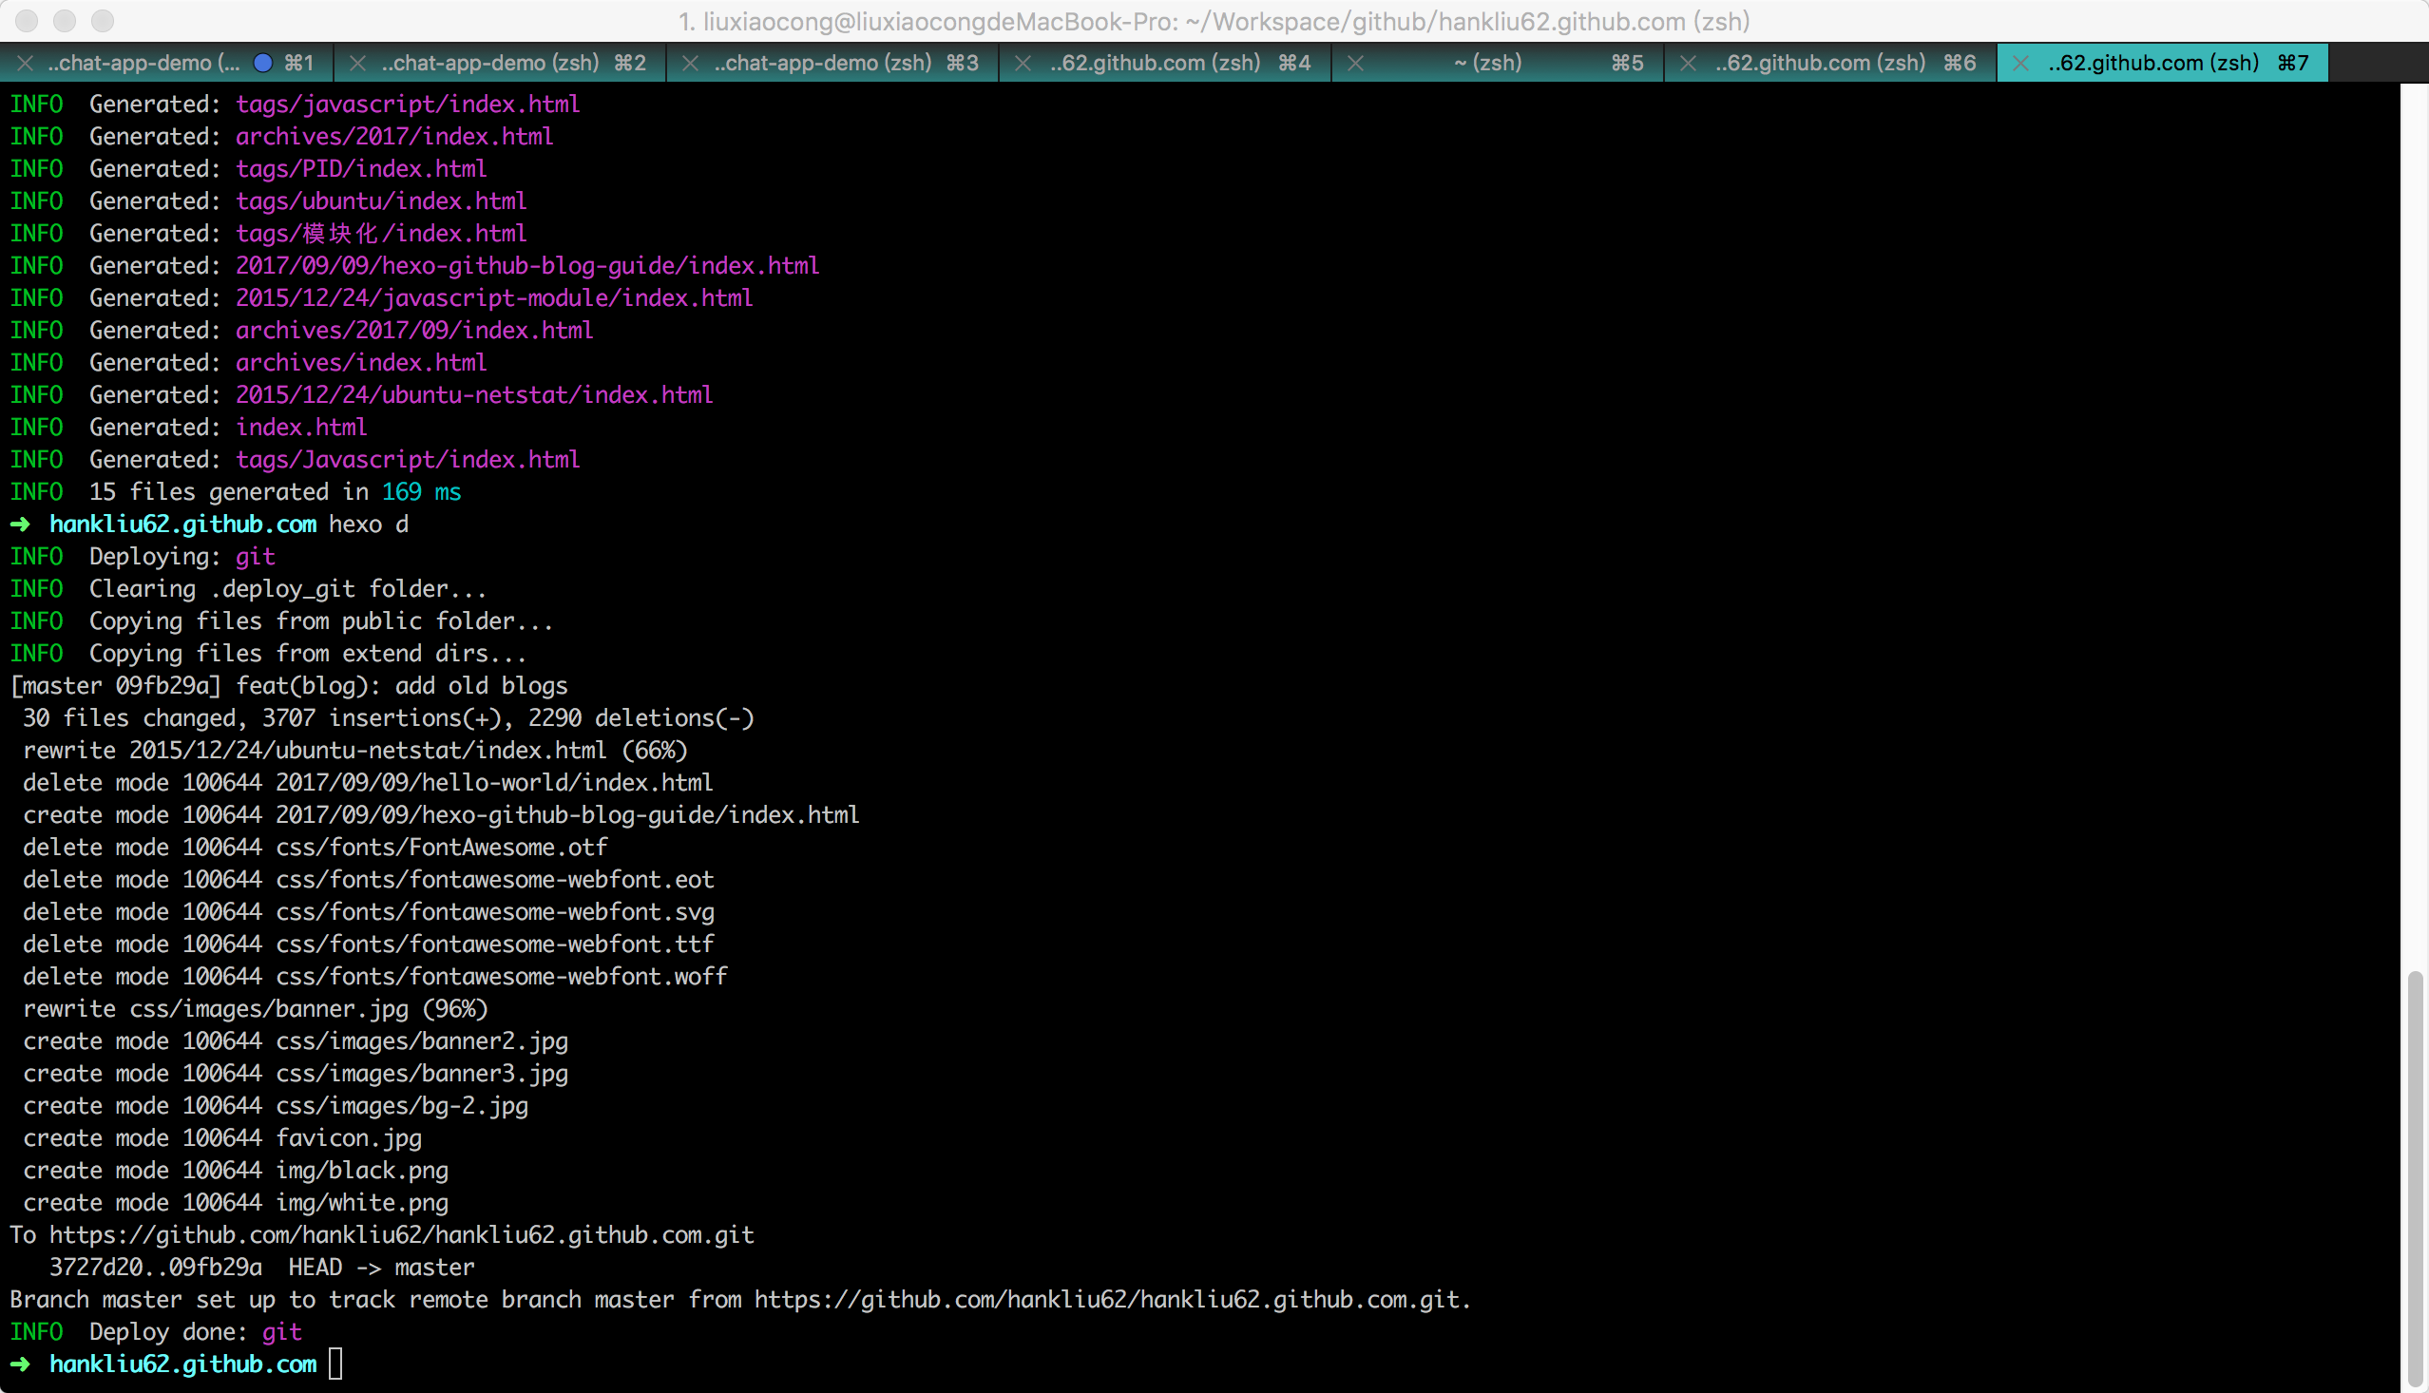This screenshot has height=1393, width=2429.
Task: Switch to the ⌘4 62.github.com tab
Action: (1155, 63)
